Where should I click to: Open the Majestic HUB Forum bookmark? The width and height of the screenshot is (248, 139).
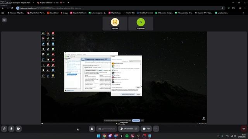tap(78, 13)
